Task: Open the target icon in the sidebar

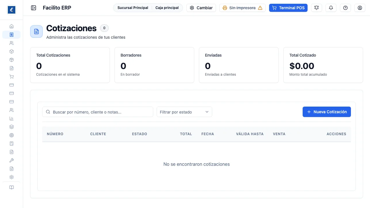Action: [x=12, y=135]
